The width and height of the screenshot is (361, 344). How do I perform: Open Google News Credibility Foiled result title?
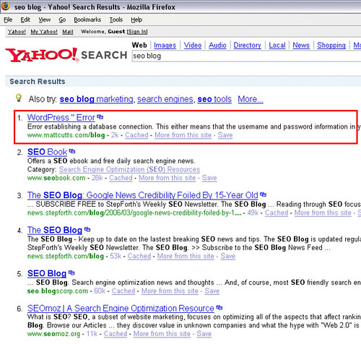point(143,195)
